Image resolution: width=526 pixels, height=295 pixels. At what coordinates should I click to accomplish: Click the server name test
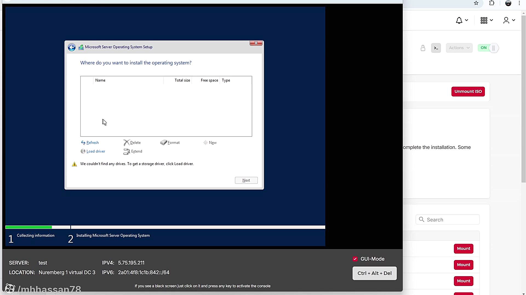coord(43,263)
